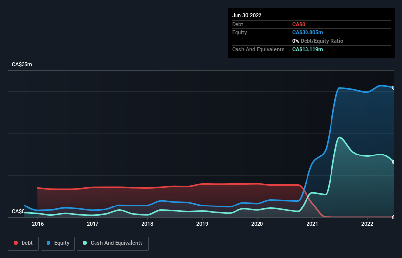Viewport: 402px width, 258px height.
Task: Click the 2019 axis label
Action: click(x=202, y=224)
